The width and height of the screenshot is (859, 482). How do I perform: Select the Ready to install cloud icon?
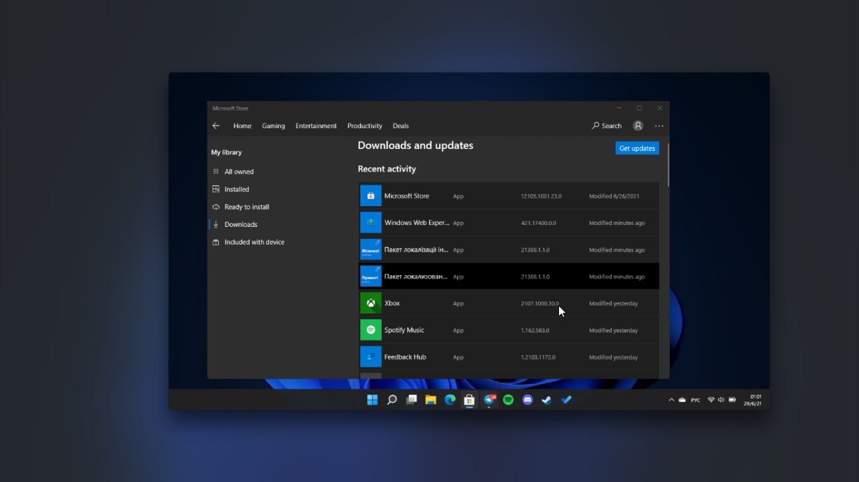tap(216, 207)
